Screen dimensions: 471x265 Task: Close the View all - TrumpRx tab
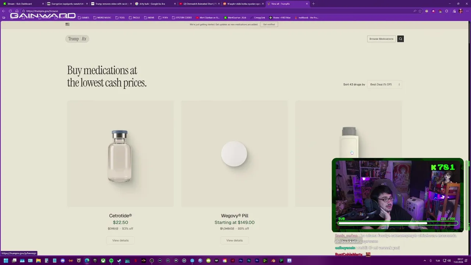tap(307, 4)
